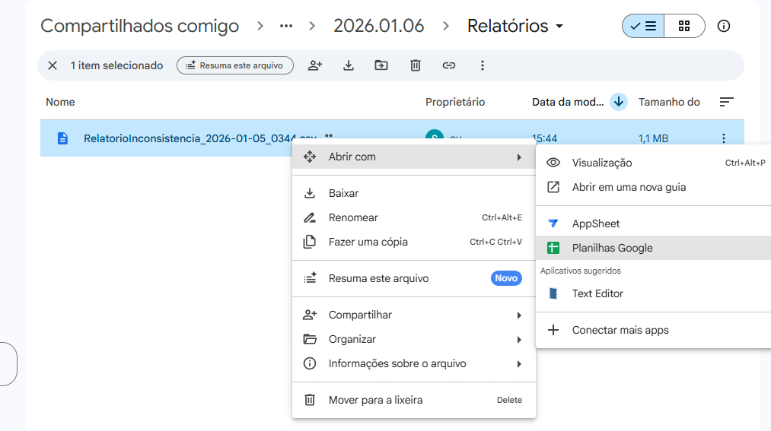Open file with Planilhas Google
771x431 pixels.
pyautogui.click(x=612, y=248)
